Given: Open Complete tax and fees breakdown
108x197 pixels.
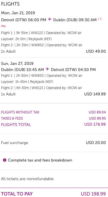Looking at the screenshot, I should click(40, 160).
